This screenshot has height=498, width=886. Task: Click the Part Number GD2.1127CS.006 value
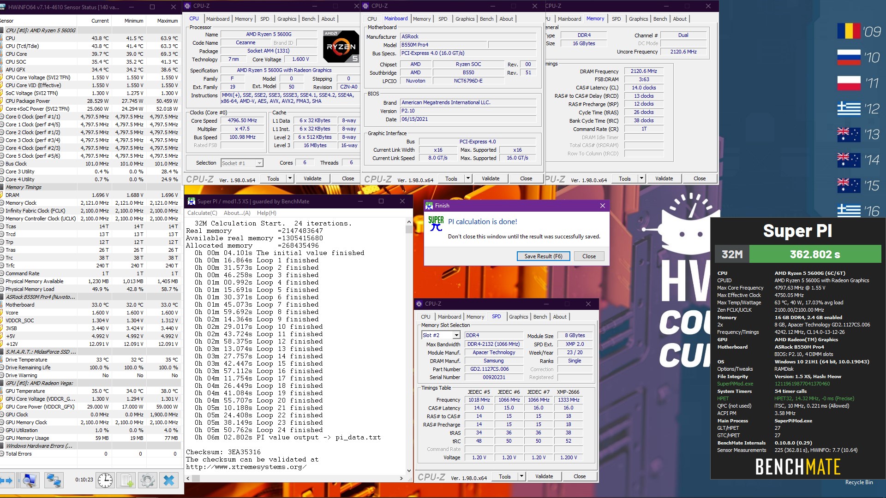coord(493,369)
